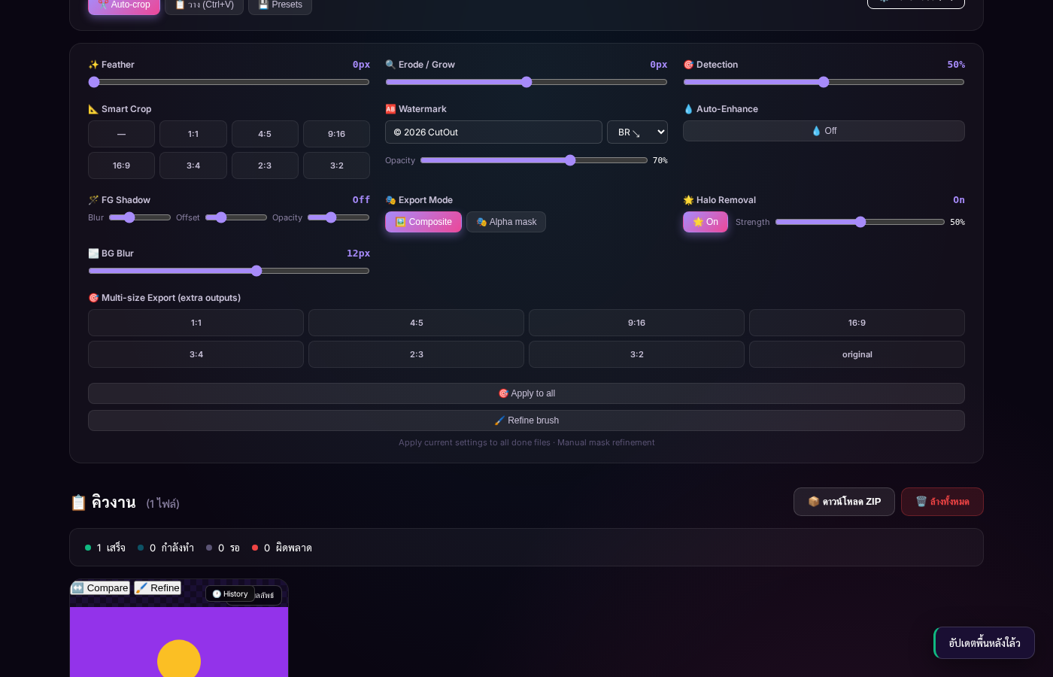Viewport: 1053px width, 677px height.
Task: Open Refine on the result thumbnail
Action: pos(158,588)
